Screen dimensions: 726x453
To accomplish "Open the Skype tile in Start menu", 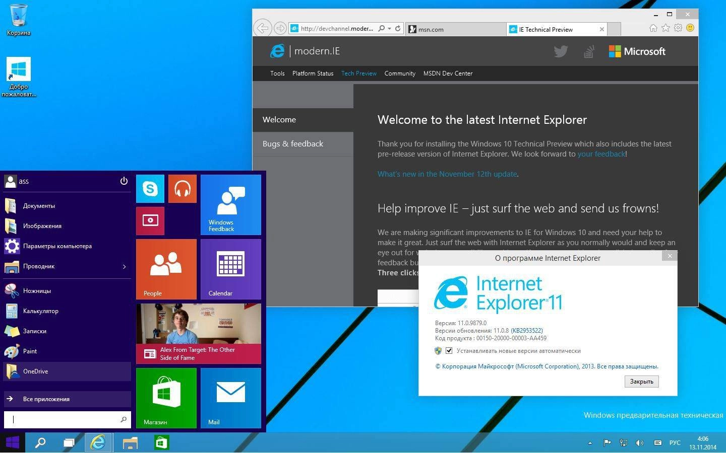I will (150, 189).
